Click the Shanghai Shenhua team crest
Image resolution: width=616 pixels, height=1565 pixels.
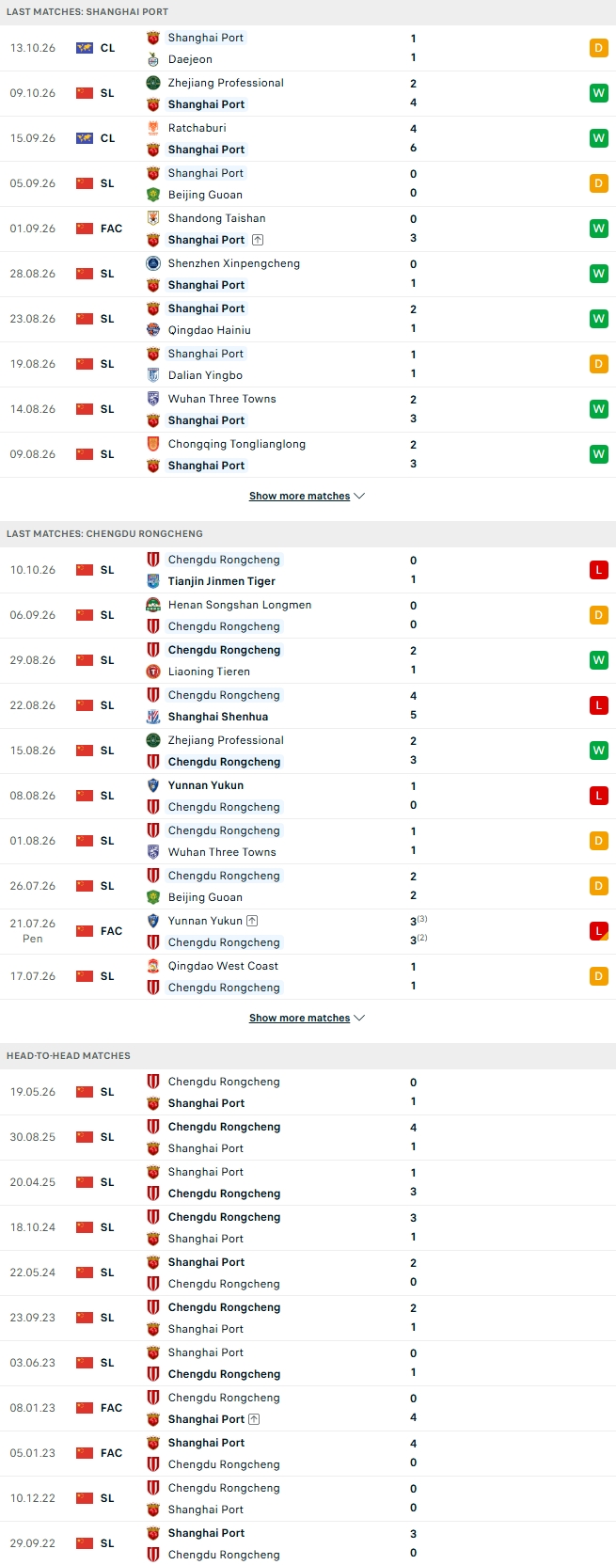click(153, 717)
